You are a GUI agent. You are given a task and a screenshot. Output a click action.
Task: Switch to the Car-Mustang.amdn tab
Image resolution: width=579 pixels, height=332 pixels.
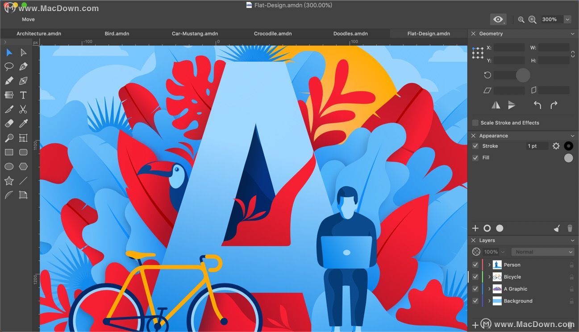[x=195, y=33]
